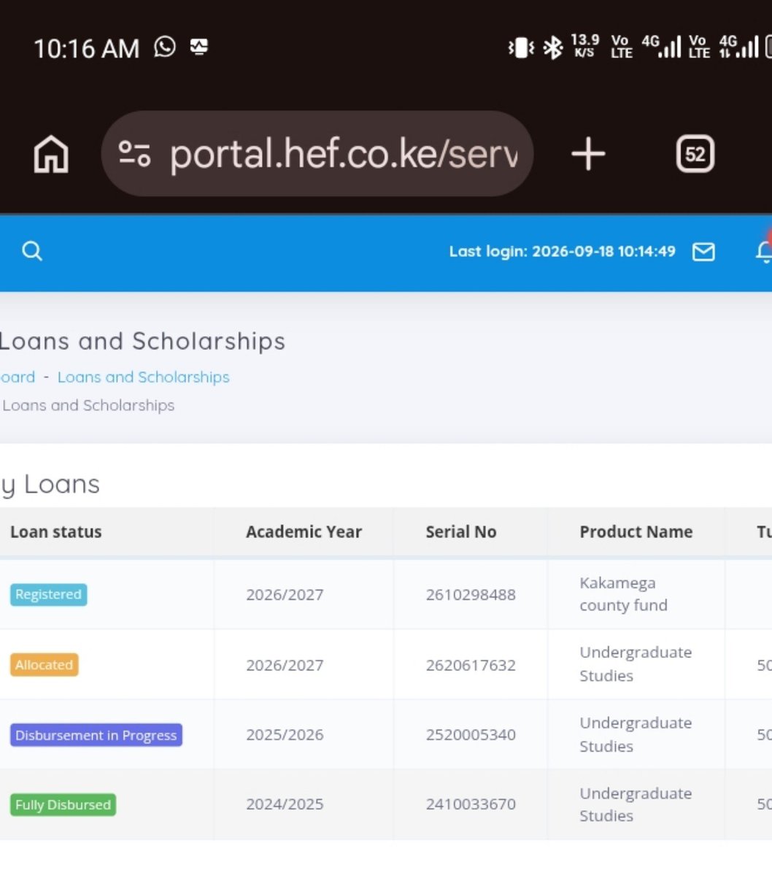Click academic year 2024/2025 cell
Viewport: 772px width, 876px height.
pyautogui.click(x=285, y=804)
